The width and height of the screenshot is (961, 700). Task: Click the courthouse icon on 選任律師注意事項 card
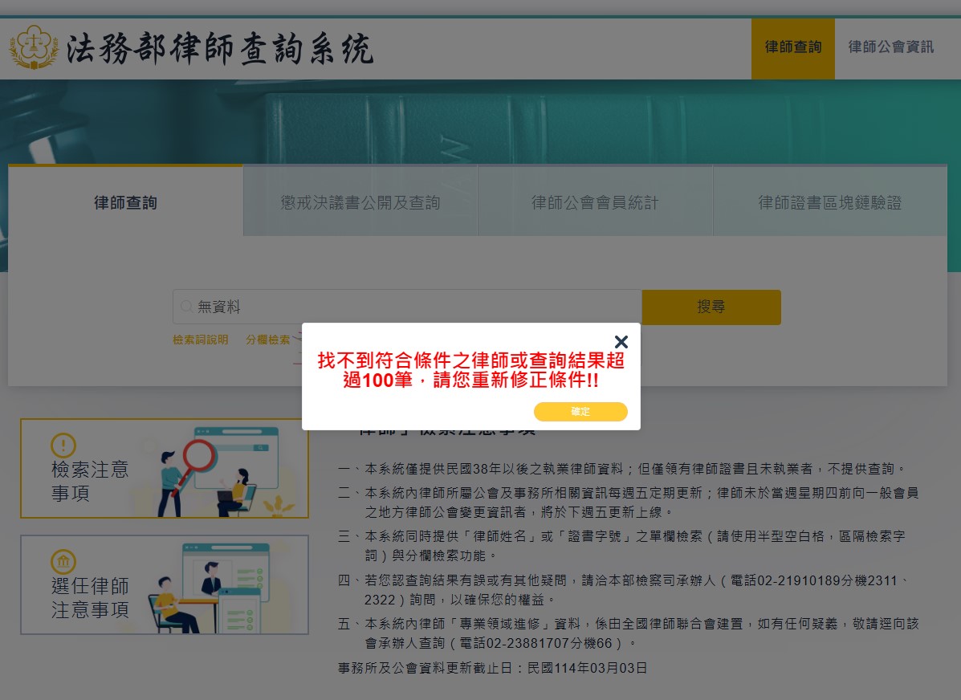click(63, 561)
